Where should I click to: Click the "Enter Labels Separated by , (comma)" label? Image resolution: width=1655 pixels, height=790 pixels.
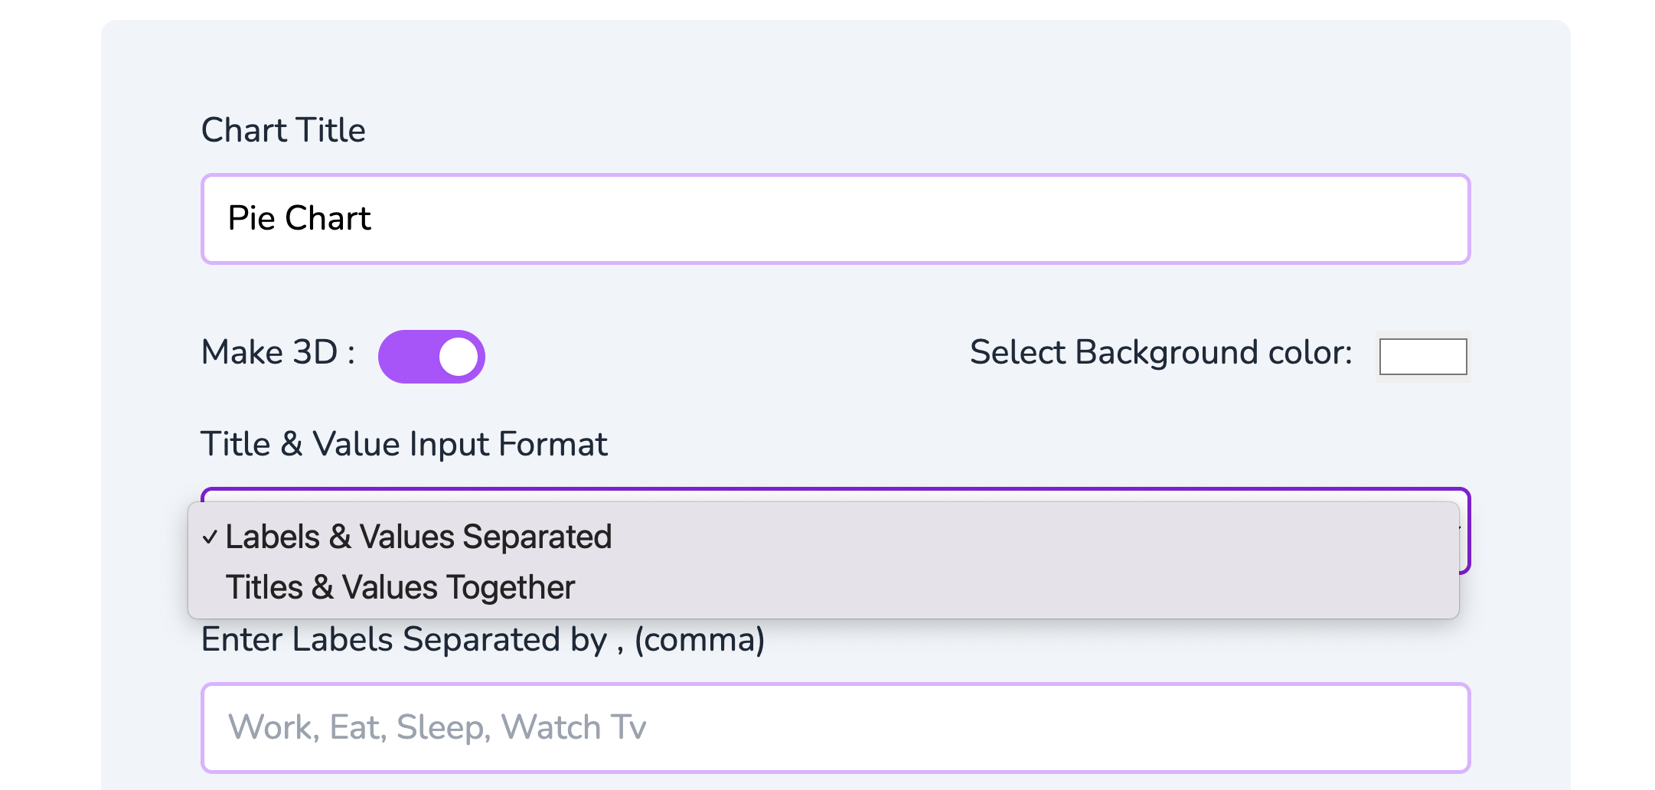(x=482, y=640)
